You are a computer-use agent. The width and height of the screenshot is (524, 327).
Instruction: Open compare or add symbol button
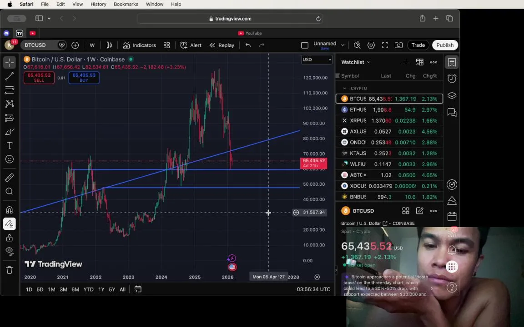point(75,45)
